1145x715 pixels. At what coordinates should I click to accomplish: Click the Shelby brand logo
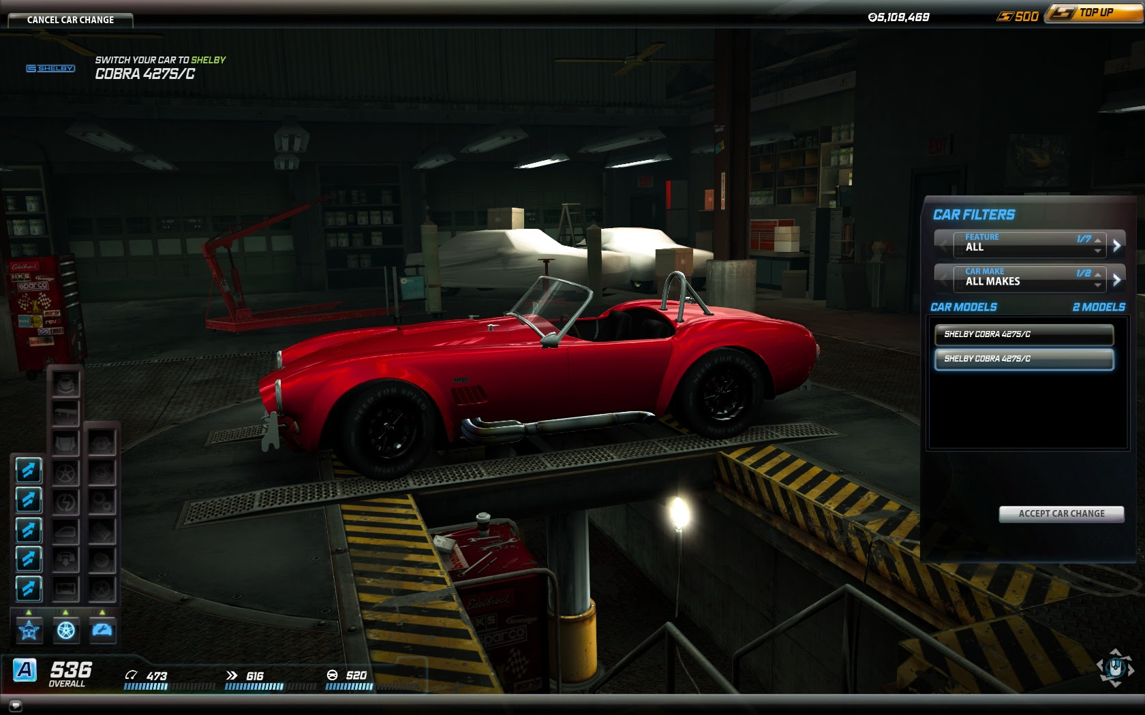point(50,68)
